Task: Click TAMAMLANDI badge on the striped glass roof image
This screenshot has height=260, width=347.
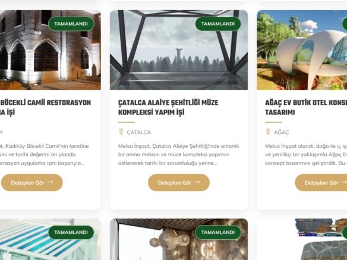Action: point(71,232)
